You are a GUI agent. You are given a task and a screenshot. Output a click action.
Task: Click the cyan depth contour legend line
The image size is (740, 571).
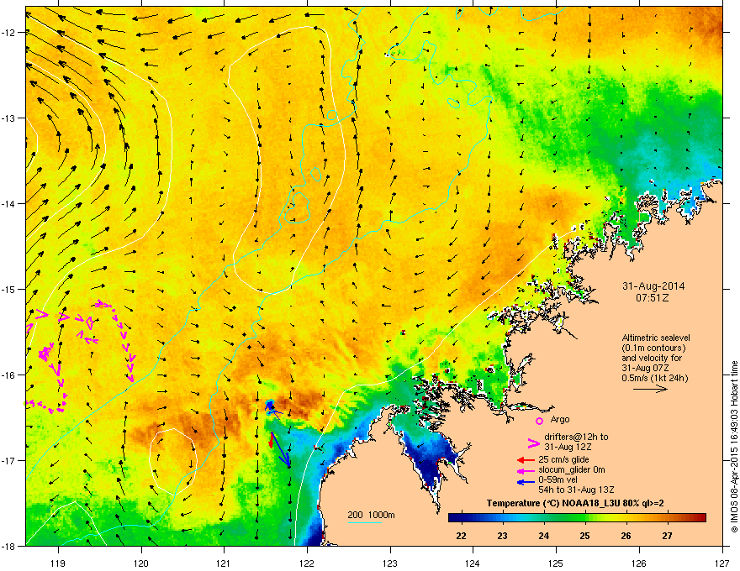point(364,523)
